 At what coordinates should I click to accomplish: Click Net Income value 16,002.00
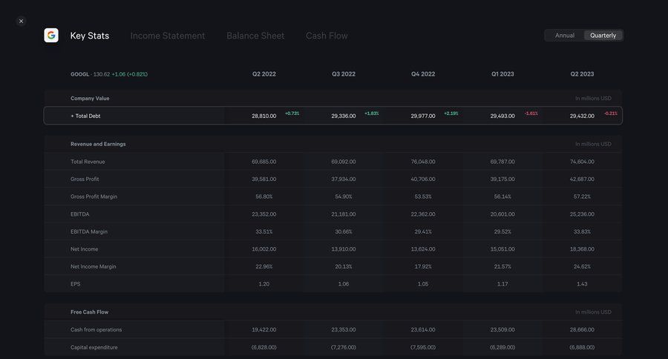click(263, 249)
